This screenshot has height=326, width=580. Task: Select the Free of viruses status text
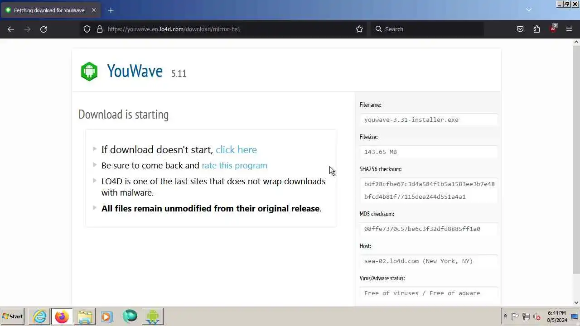422,293
